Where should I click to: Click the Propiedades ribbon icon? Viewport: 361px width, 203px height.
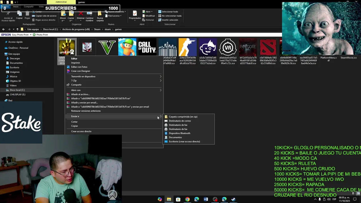135,13
